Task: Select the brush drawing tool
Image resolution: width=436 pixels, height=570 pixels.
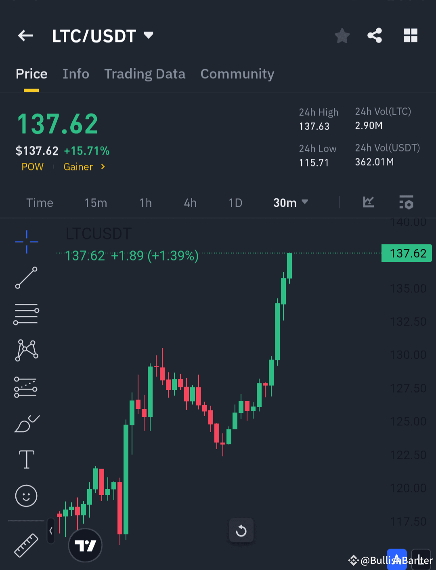Action: [x=27, y=423]
